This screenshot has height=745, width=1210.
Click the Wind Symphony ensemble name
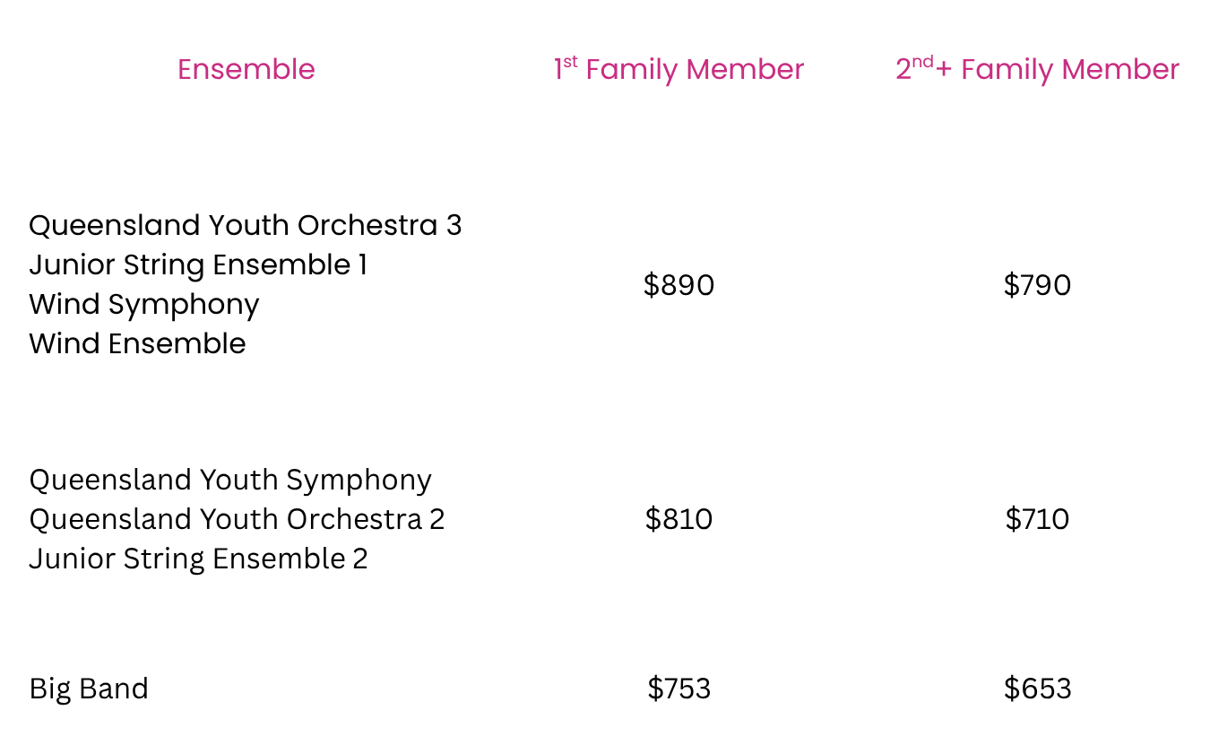click(143, 305)
